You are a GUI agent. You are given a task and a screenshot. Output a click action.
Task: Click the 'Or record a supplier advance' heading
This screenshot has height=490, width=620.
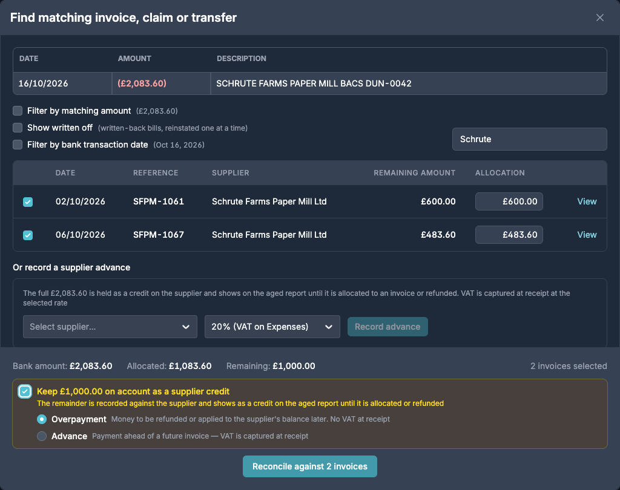click(x=71, y=267)
